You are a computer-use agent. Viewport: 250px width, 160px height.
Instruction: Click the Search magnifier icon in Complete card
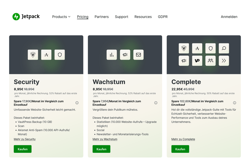coord(224,48)
